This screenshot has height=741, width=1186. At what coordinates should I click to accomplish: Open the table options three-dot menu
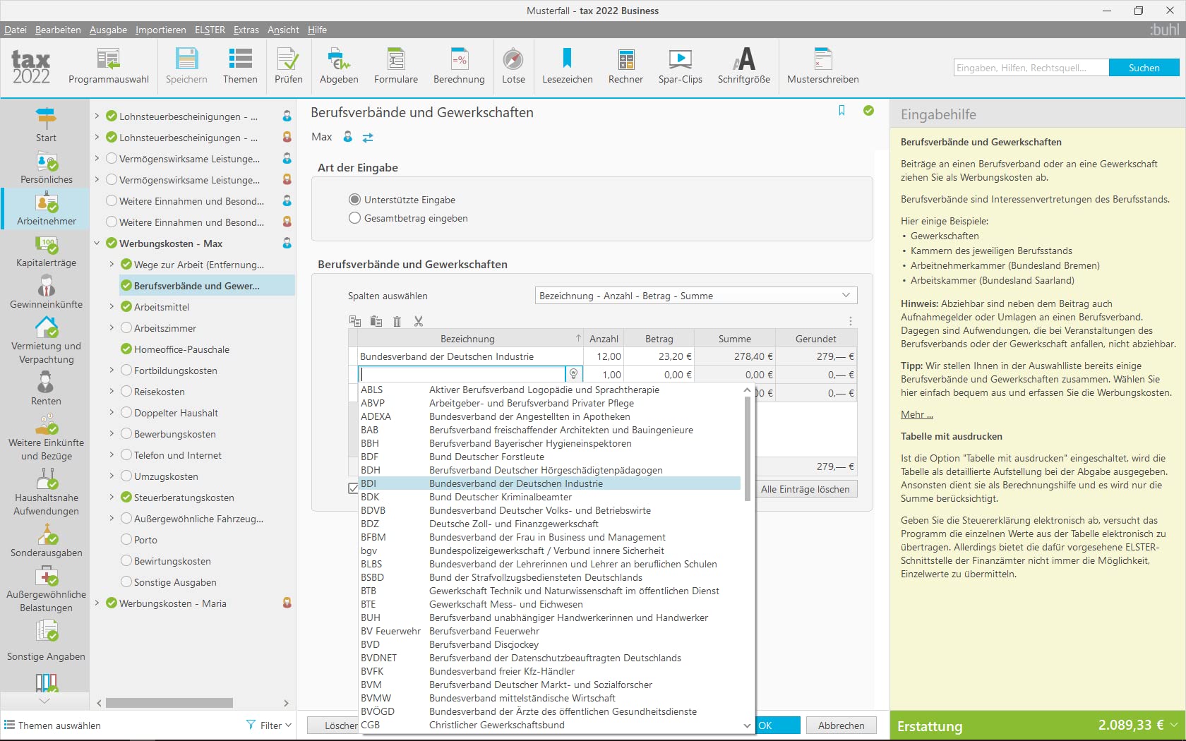point(851,321)
